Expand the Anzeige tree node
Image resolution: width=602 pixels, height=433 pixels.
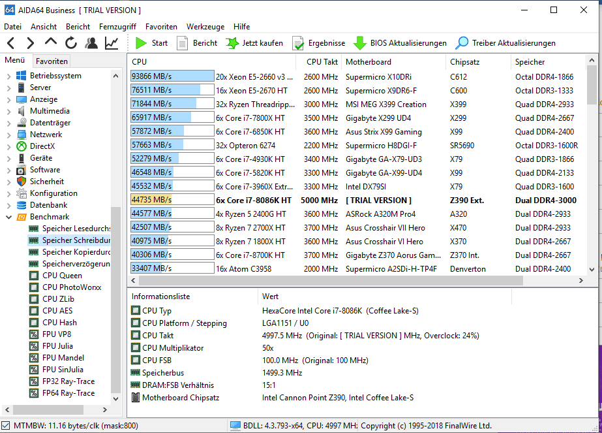point(9,100)
